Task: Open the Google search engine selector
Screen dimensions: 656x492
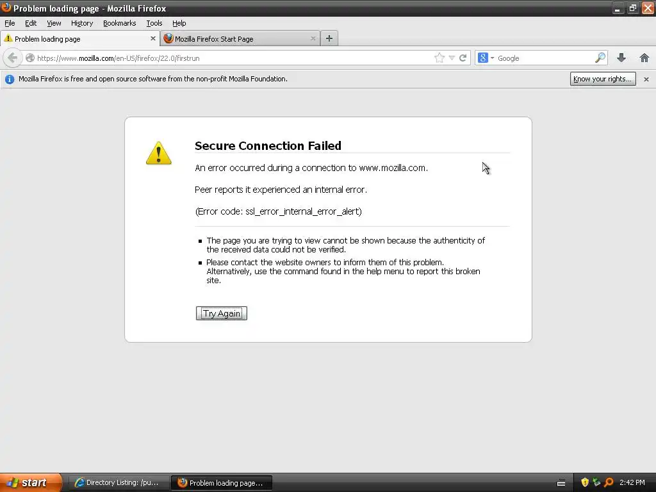Action: point(486,58)
